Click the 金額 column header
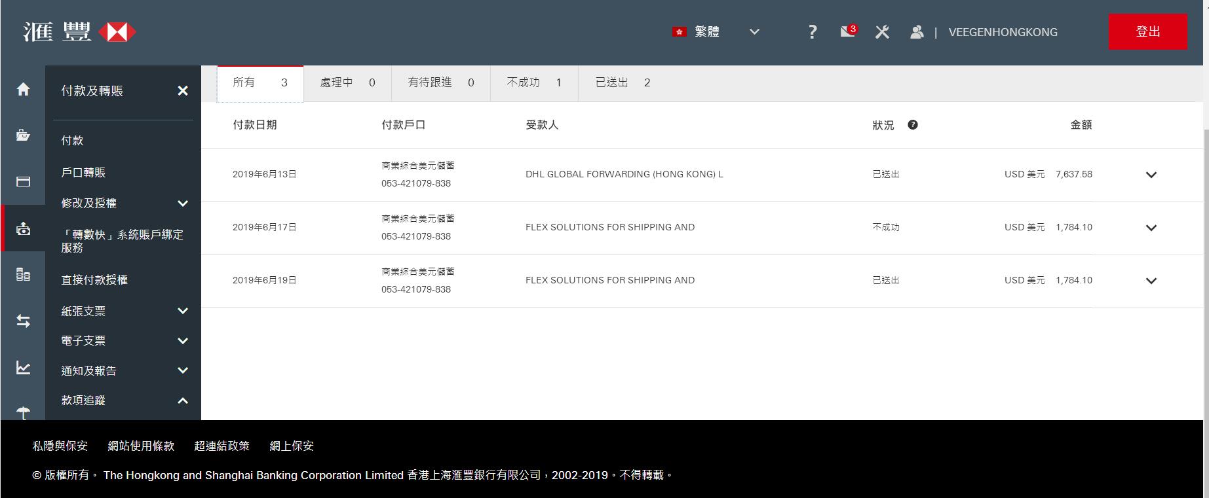 tap(1081, 124)
